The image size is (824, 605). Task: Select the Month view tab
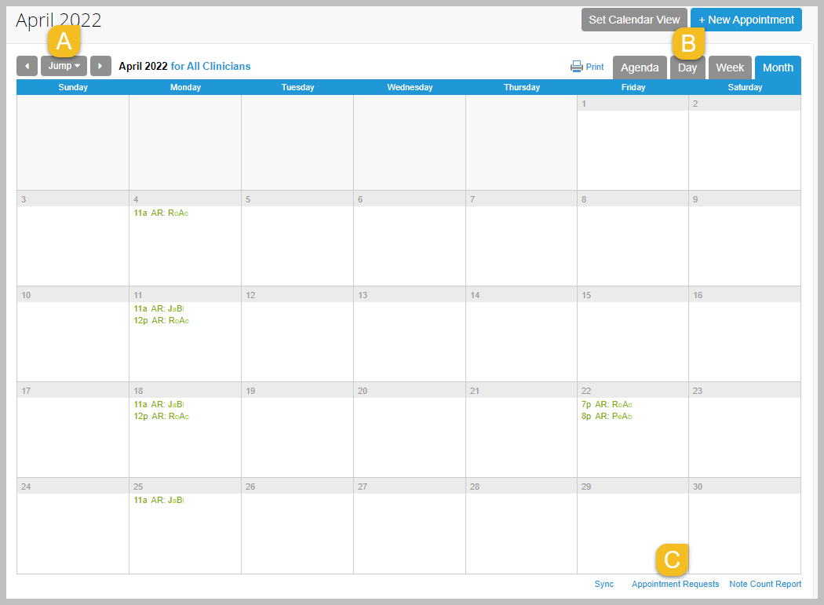click(x=778, y=67)
